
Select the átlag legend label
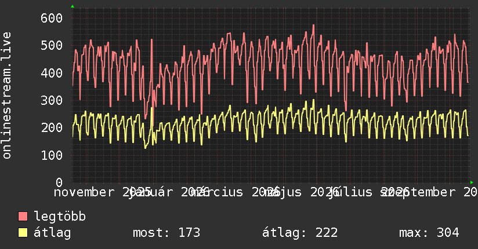pos(52,233)
